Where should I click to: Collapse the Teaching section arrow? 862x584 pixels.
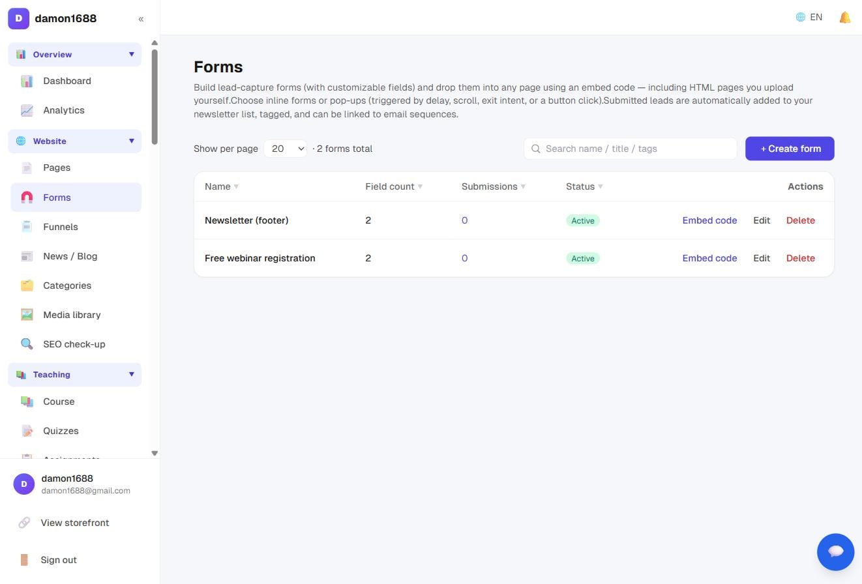[131, 374]
